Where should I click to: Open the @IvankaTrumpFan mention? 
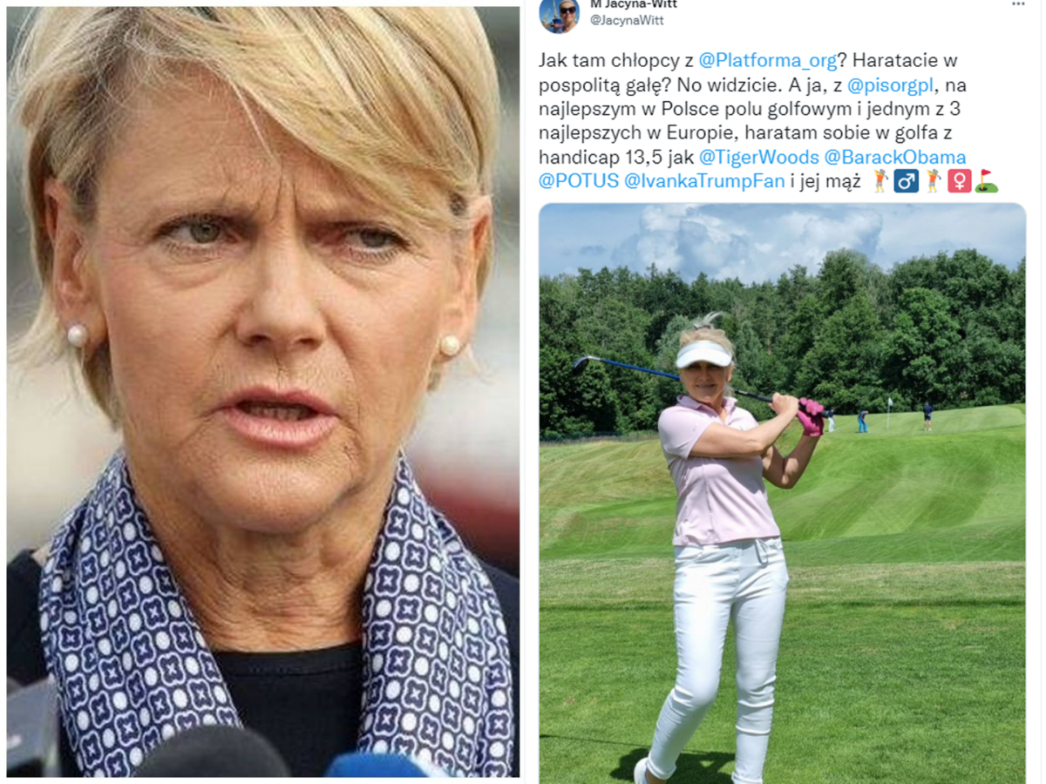tap(705, 182)
